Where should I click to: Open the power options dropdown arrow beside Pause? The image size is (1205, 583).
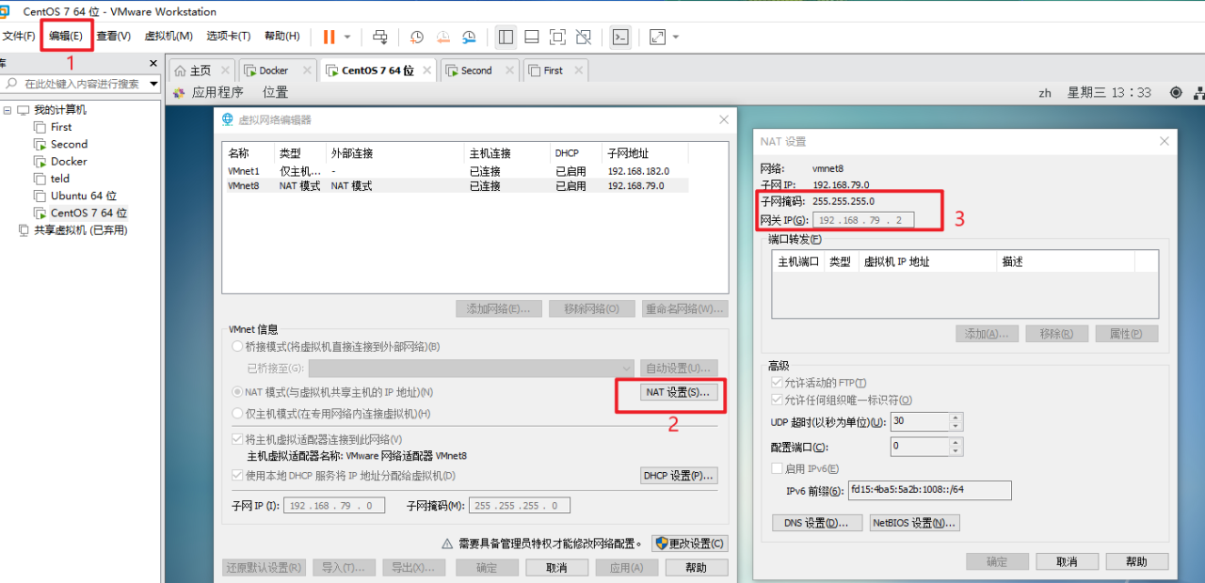pyautogui.click(x=347, y=37)
